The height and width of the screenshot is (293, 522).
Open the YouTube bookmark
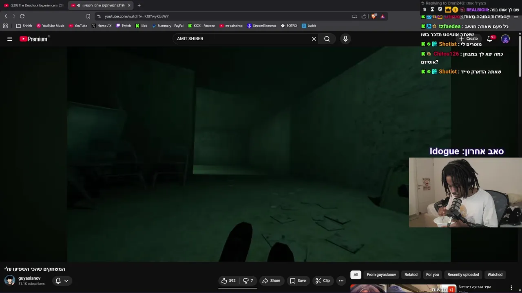tap(78, 26)
